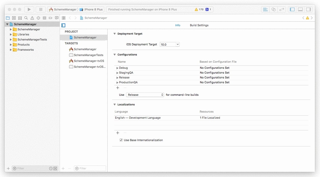Viewport: 320px width, 177px height.
Task: Enable Use Base Internationalization checkbox
Action: pyautogui.click(x=121, y=140)
